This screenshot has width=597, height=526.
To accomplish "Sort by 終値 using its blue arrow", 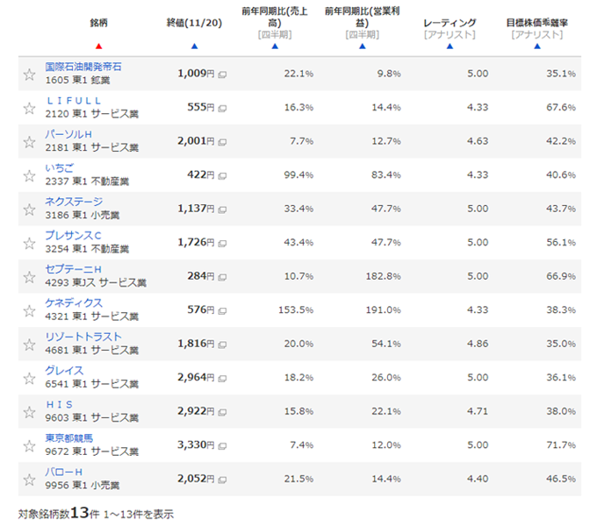I will [x=194, y=46].
